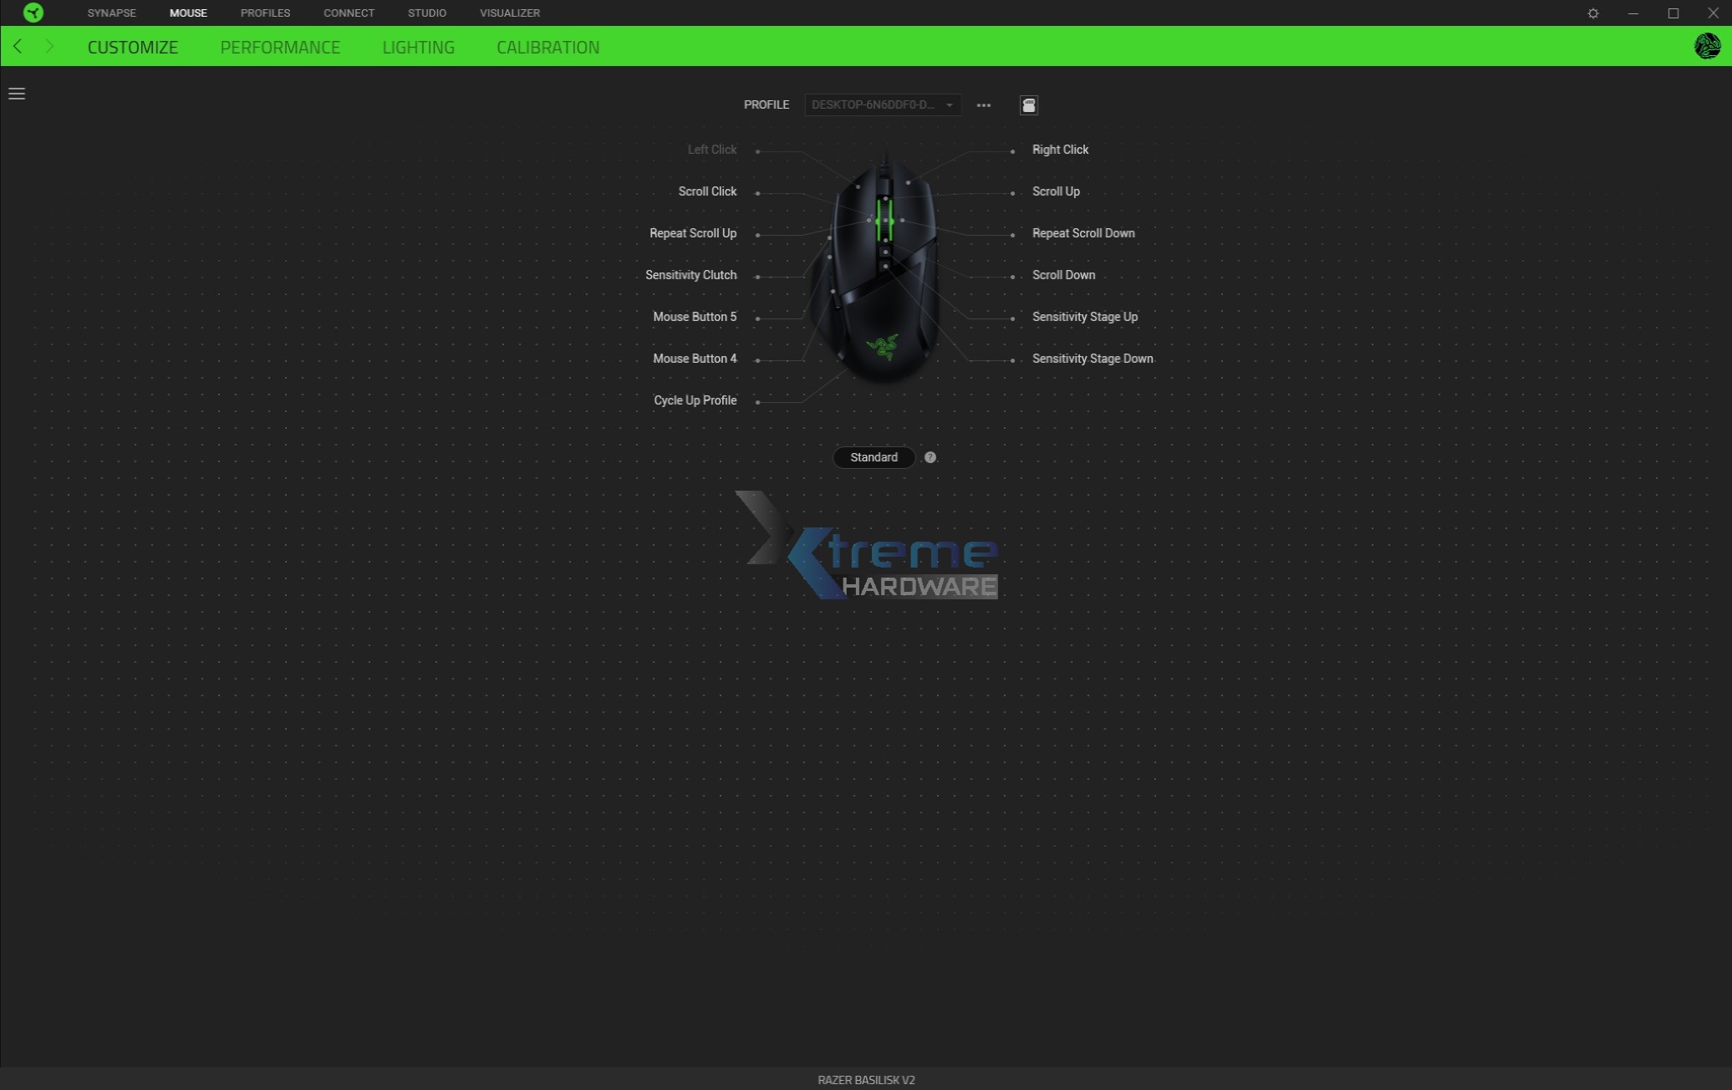Screen dimensions: 1732x1090
Task: Open the PROFILES menu
Action: click(x=265, y=13)
